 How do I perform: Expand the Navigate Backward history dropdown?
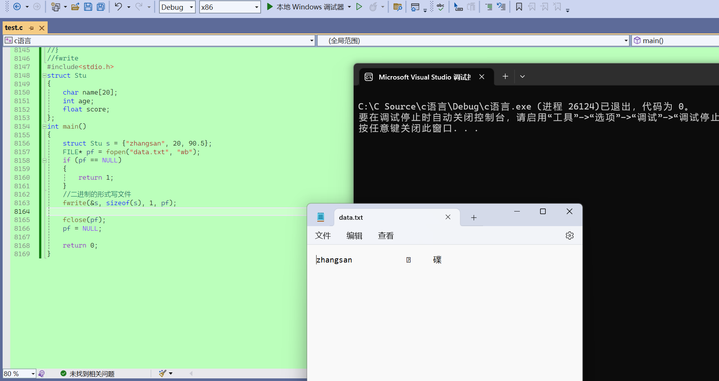[x=27, y=7]
